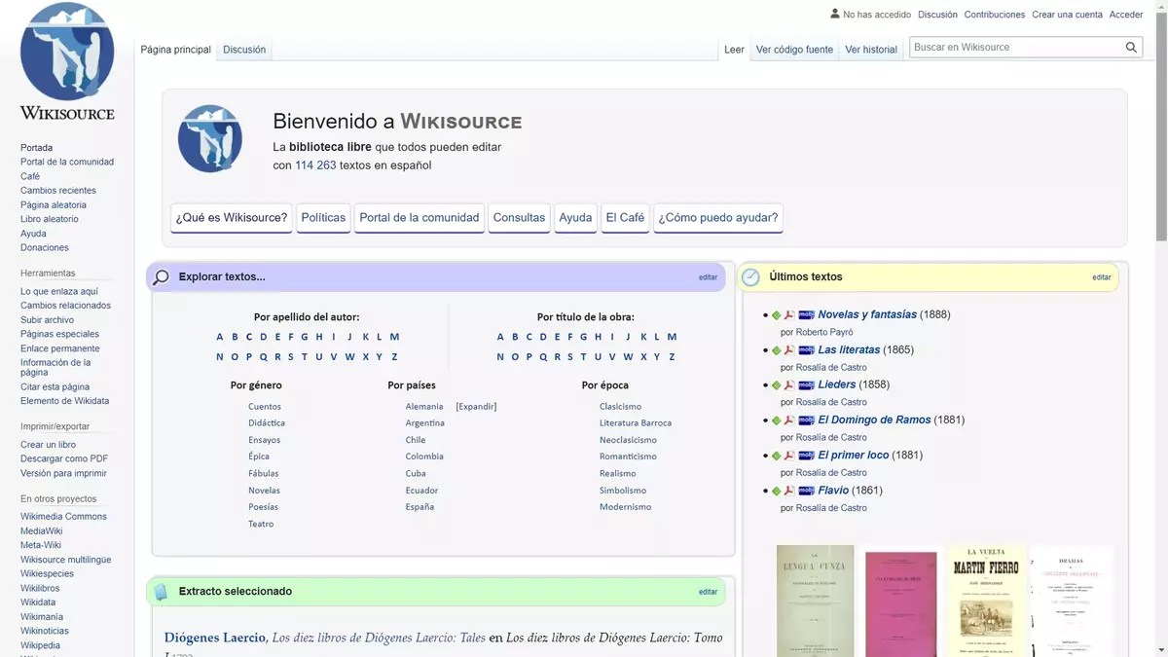Click the EPUB icon for El primer loco
This screenshot has width=1168, height=657.
pos(777,456)
